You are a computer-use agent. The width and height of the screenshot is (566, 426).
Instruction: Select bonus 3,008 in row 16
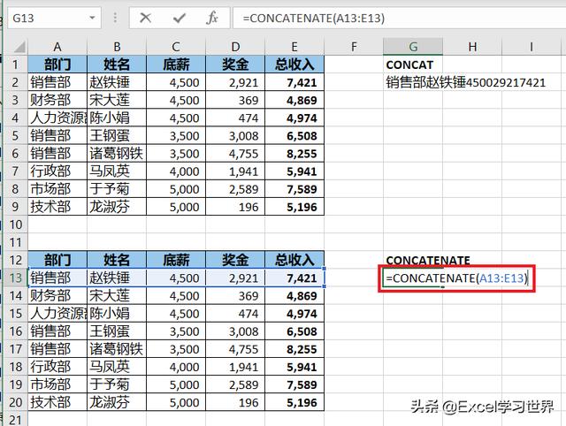(235, 331)
